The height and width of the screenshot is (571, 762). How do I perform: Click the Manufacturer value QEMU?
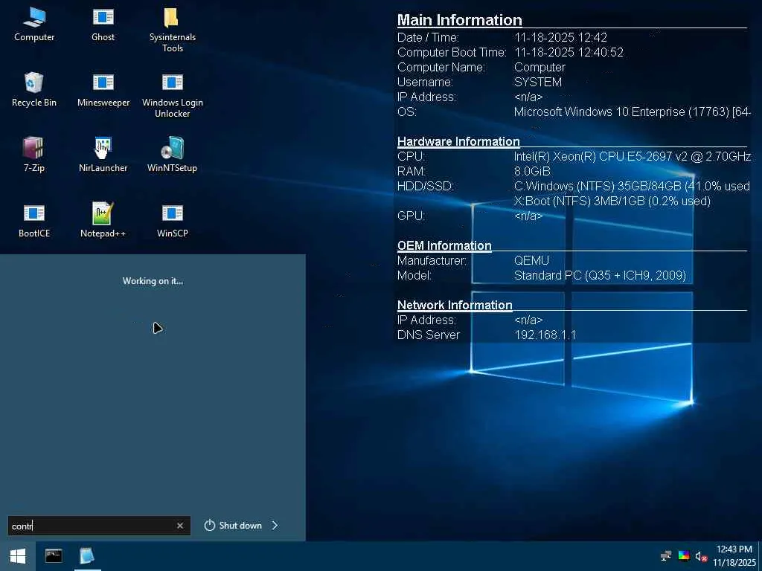531,261
